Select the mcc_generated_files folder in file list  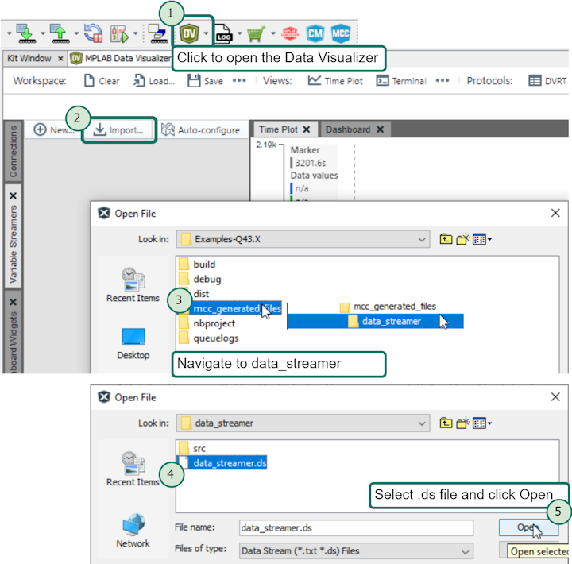pyautogui.click(x=230, y=309)
